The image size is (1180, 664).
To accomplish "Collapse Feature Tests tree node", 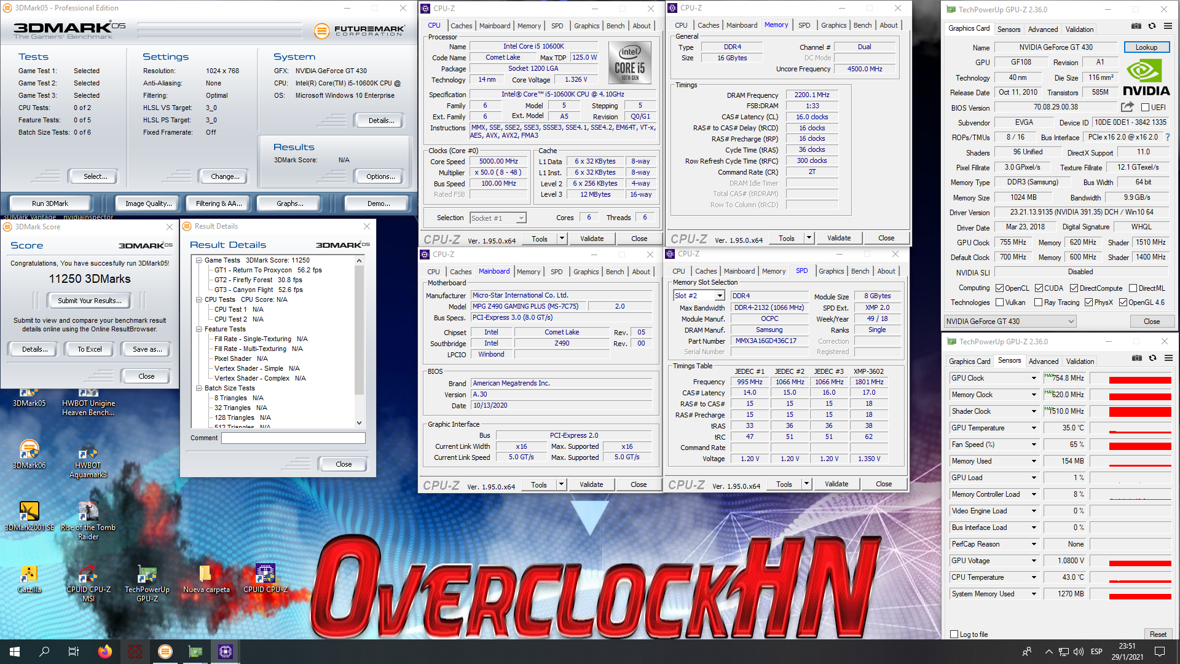I will coord(199,330).
